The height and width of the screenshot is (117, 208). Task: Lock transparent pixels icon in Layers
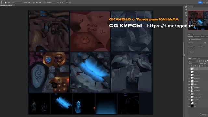tap(192, 66)
